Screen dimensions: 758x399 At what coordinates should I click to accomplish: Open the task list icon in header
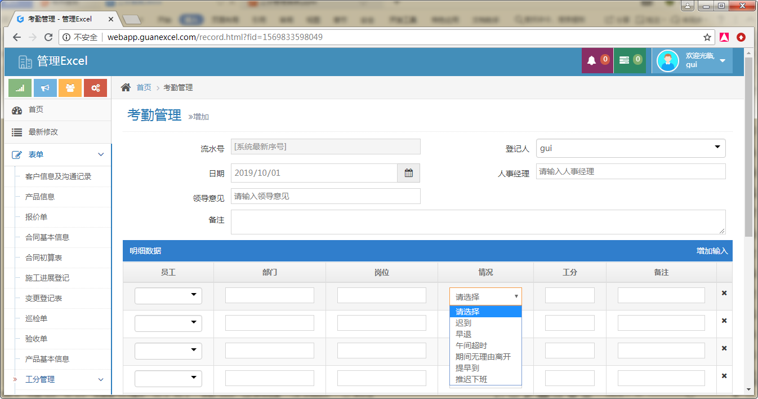(624, 60)
